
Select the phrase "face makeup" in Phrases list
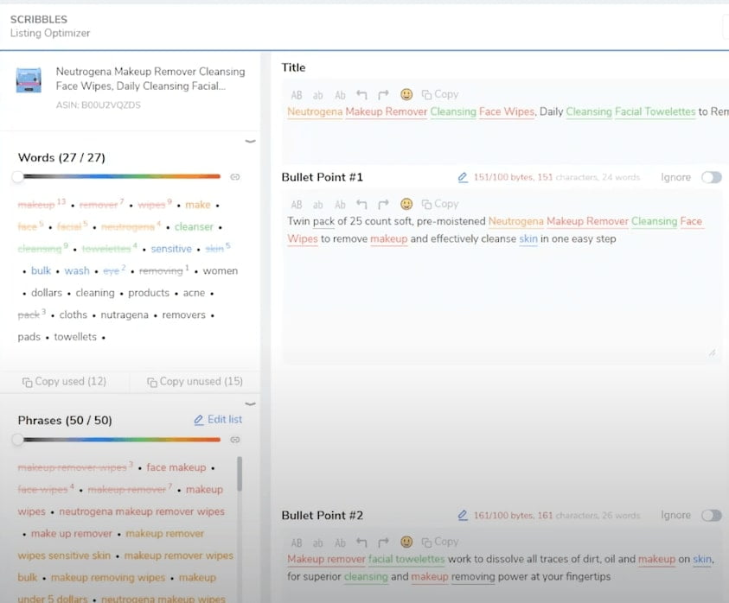176,467
